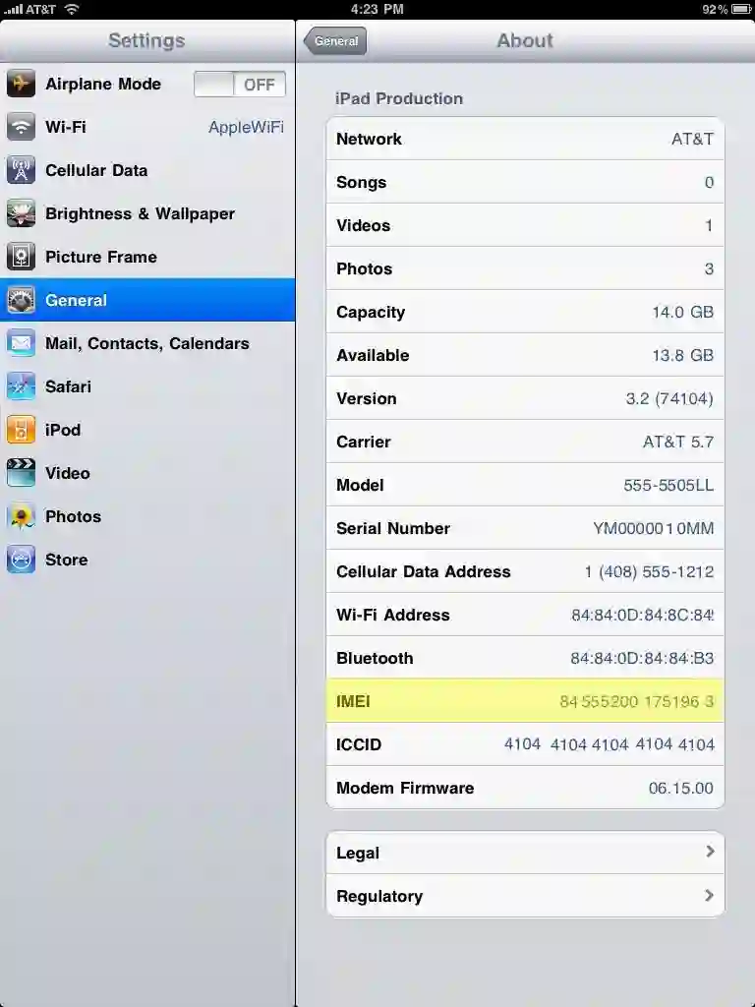Tap the Settings title

point(146,40)
